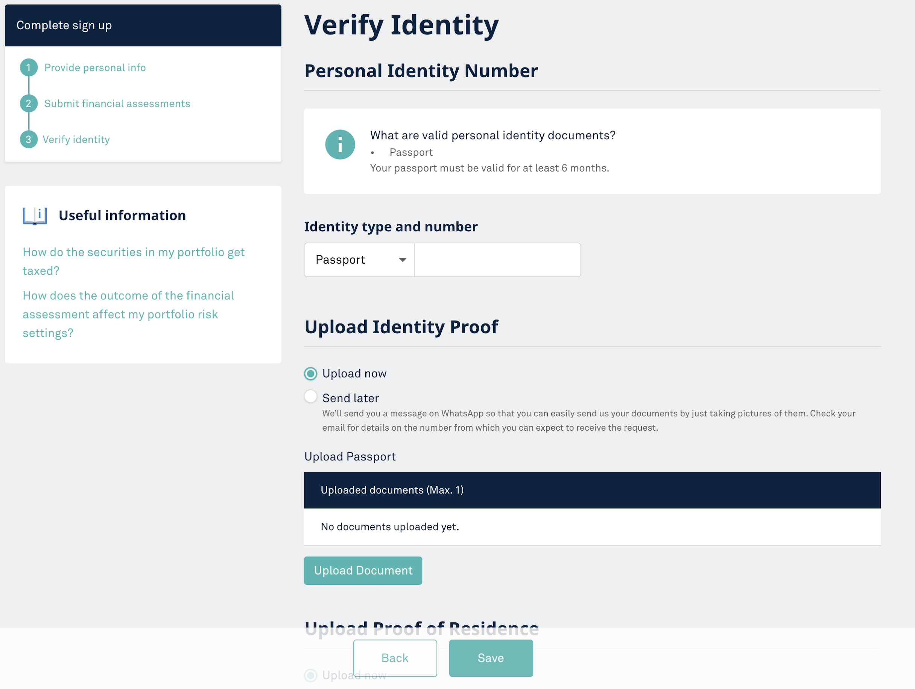The image size is (915, 689).
Task: Go to Submit financial assessments step
Action: pyautogui.click(x=117, y=103)
